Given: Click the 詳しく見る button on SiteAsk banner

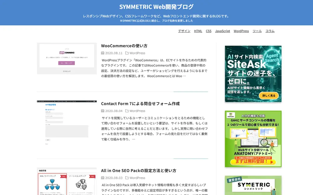Looking at the screenshot, I should pyautogui.click(x=269, y=95).
